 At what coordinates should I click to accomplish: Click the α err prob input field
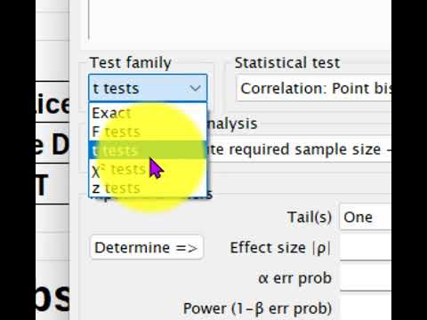click(x=366, y=278)
